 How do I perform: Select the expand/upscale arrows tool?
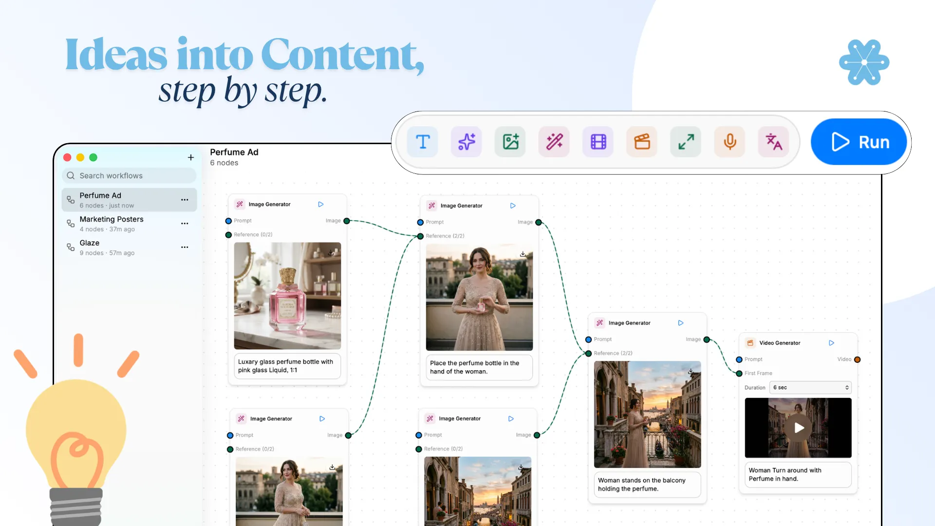pyautogui.click(x=686, y=142)
